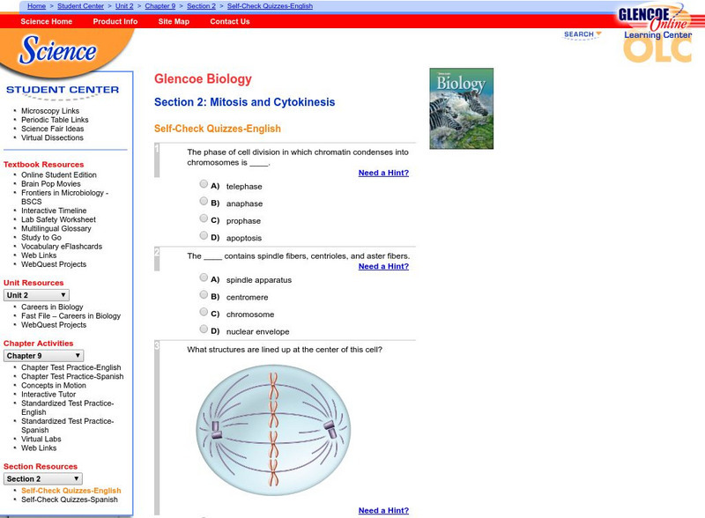The width and height of the screenshot is (705, 518).
Task: Choose answer B centromere
Action: point(204,295)
